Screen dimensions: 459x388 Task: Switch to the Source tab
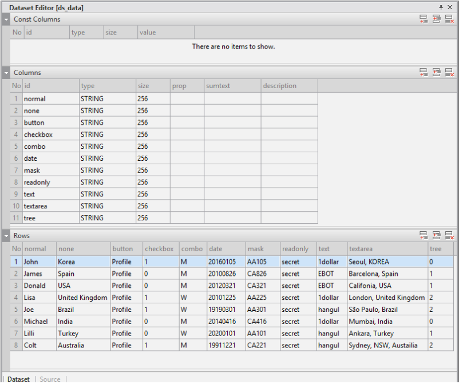(50, 379)
